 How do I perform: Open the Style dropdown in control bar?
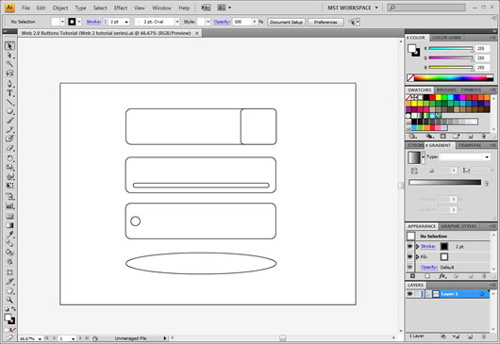(208, 22)
